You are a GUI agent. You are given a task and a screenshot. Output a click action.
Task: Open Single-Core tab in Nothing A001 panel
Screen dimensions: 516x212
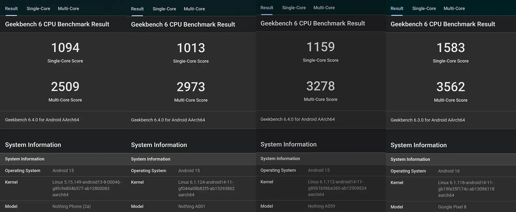[164, 9]
